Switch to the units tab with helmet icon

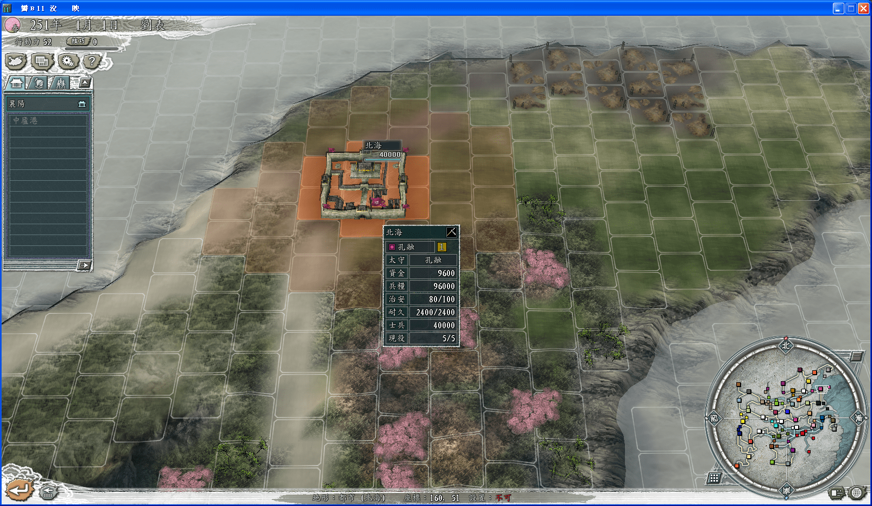pyautogui.click(x=39, y=83)
